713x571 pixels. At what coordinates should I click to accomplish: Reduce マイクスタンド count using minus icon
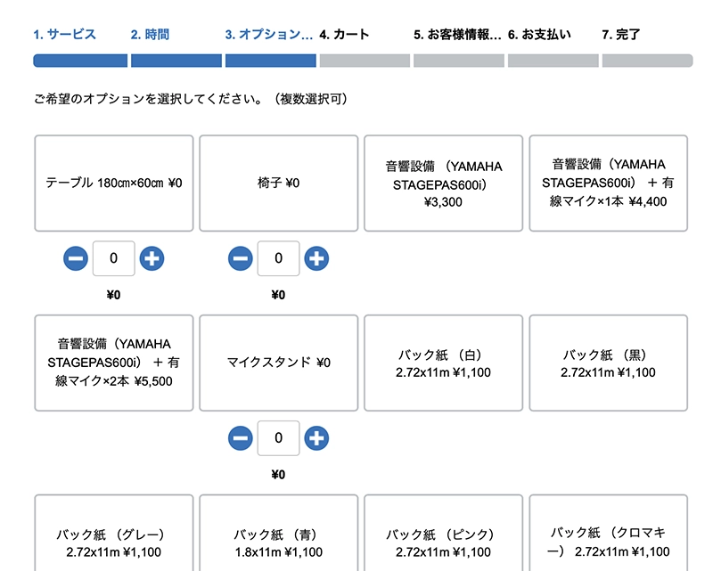[x=241, y=437]
